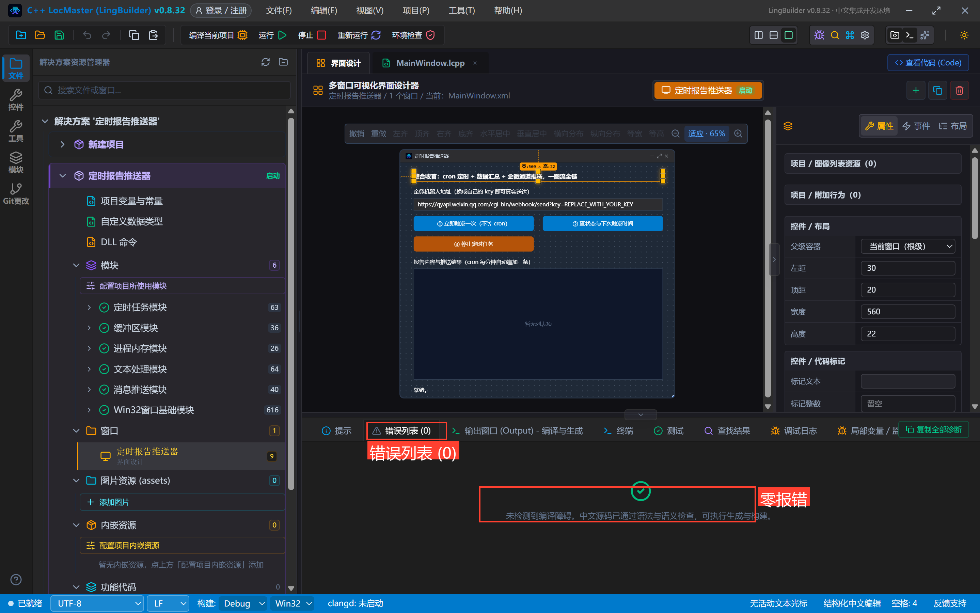Click the solution explorer vertical scrollbar
Image resolution: width=980 pixels, height=613 pixels.
(x=291, y=304)
